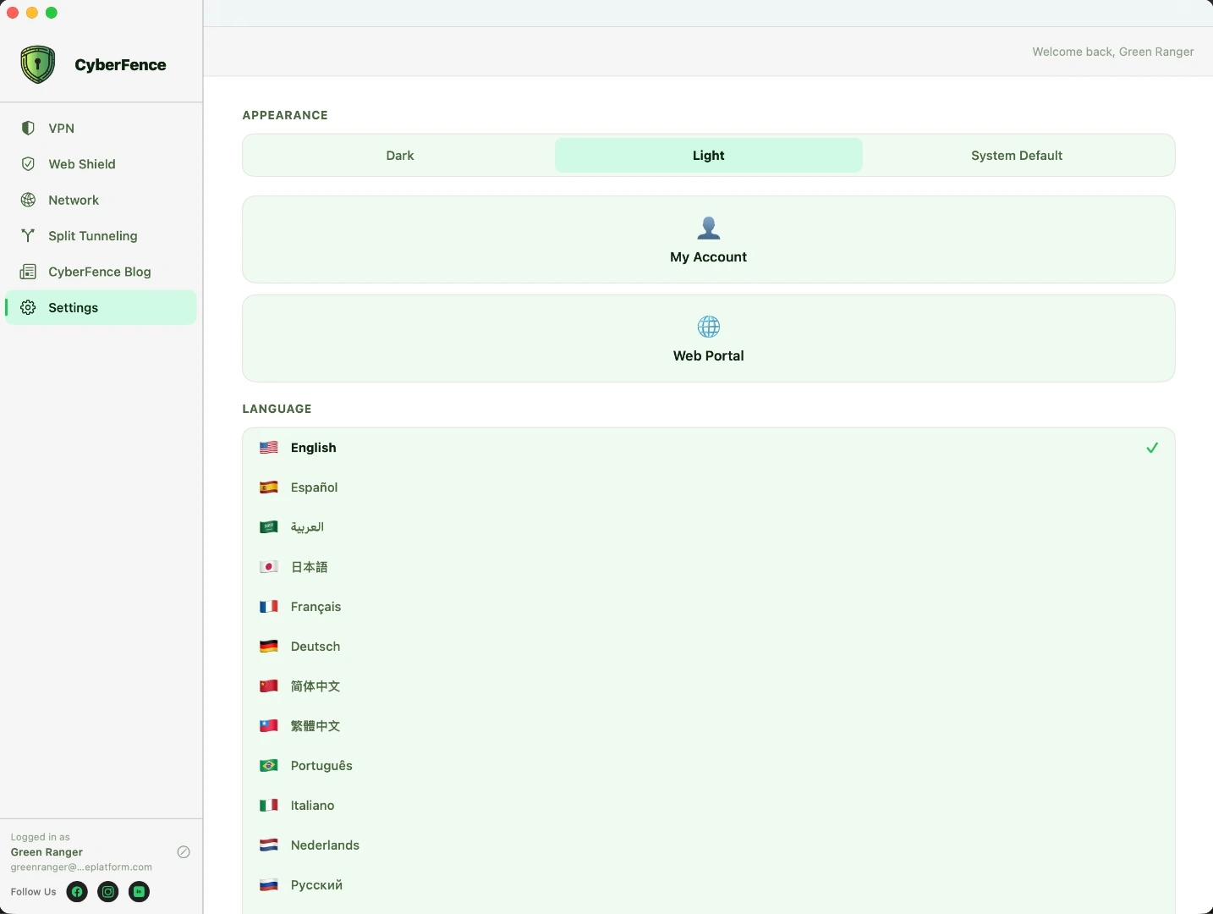Select the Settings sidebar item

(x=101, y=307)
